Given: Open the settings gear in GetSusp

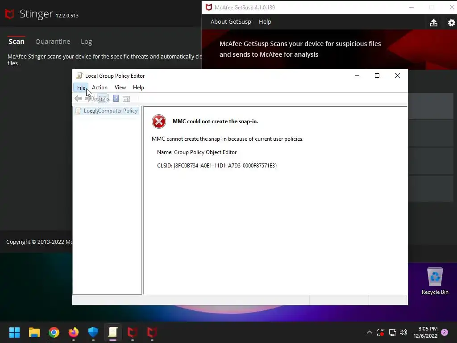Looking at the screenshot, I should [x=452, y=23].
